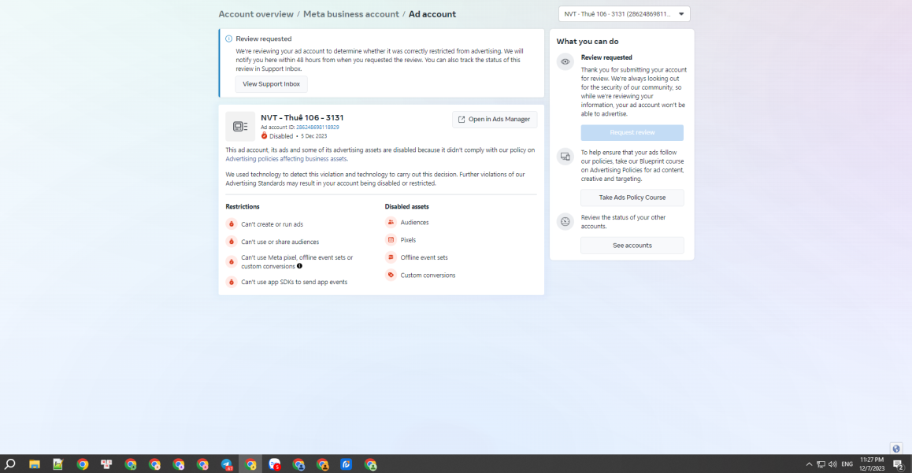Click View Support Inbox button
Screen dimensions: 912x473
coord(271,83)
